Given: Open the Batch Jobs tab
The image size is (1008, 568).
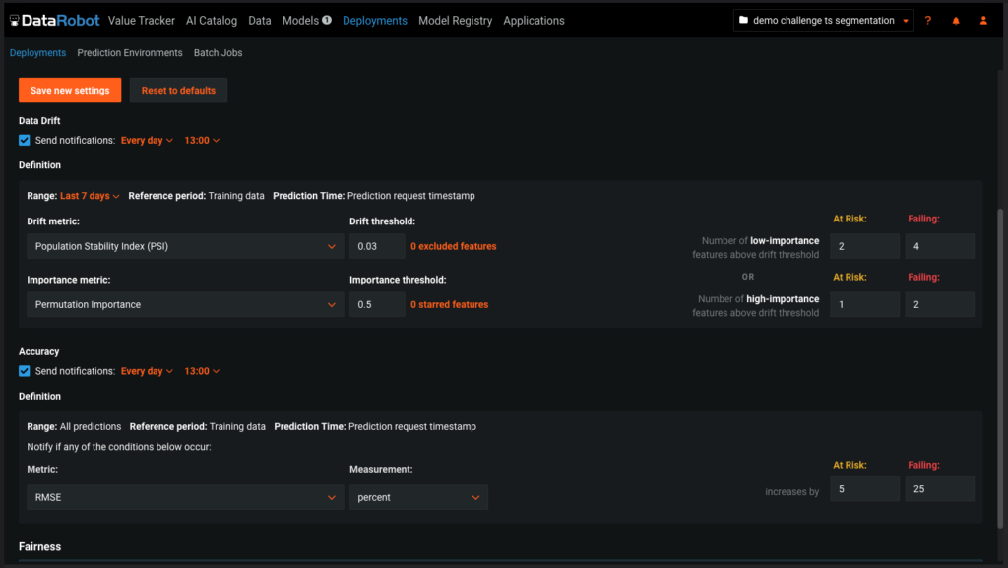Looking at the screenshot, I should click(x=218, y=53).
